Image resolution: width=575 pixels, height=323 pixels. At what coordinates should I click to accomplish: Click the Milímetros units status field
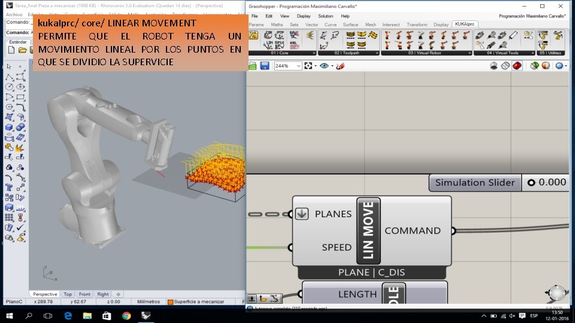[149, 301]
